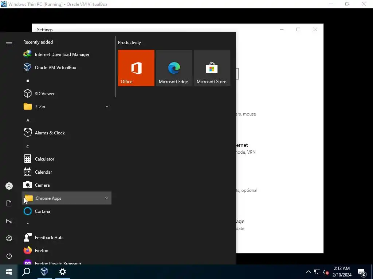Maximize the Settings window
The width and height of the screenshot is (373, 279).
click(x=298, y=29)
